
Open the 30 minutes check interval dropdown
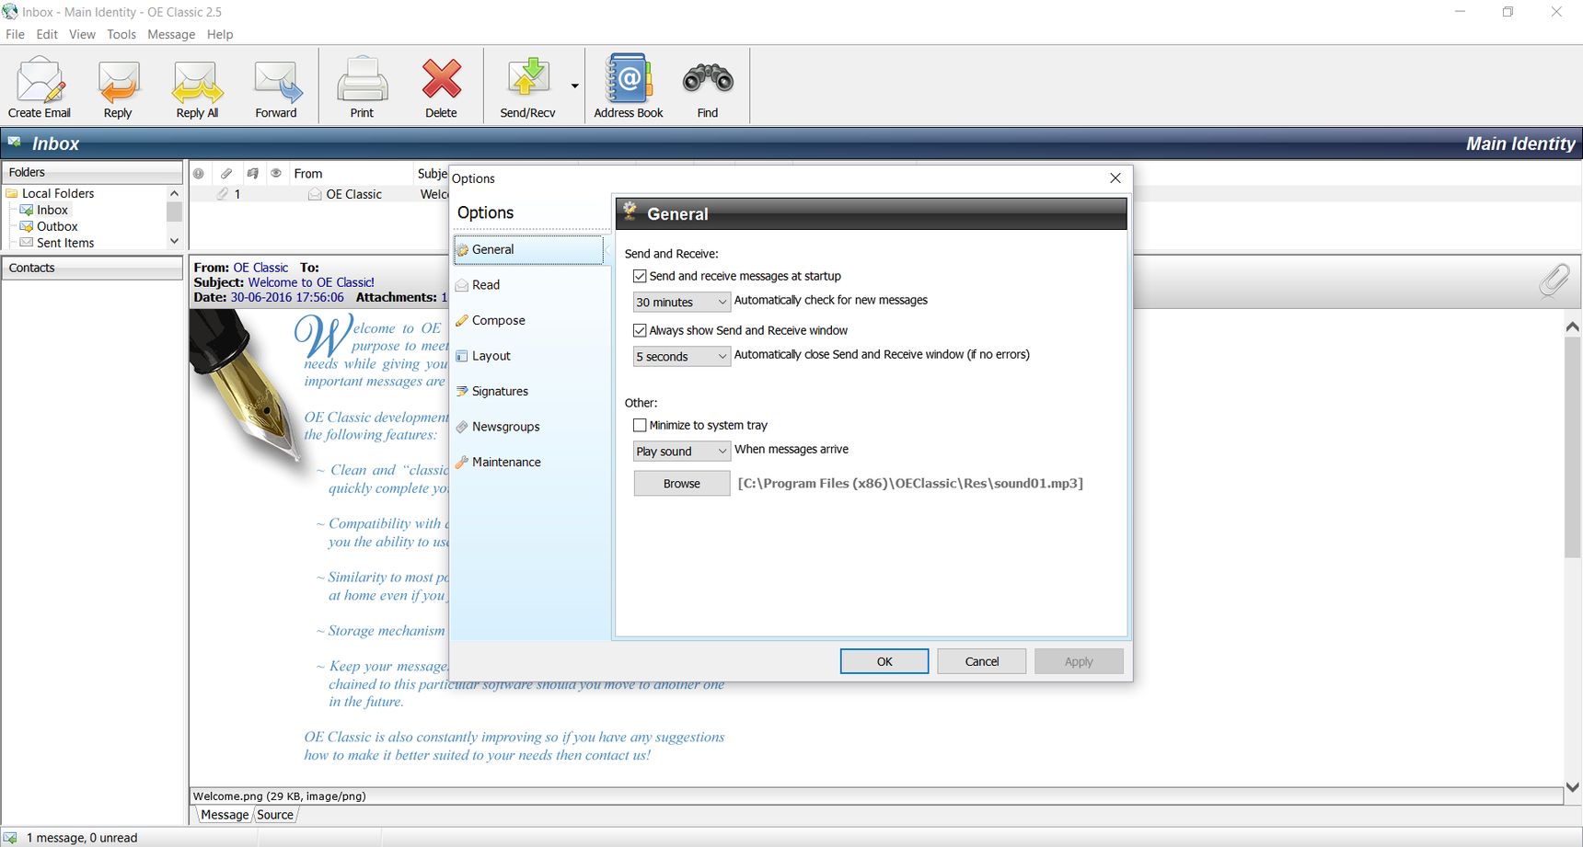pos(682,302)
